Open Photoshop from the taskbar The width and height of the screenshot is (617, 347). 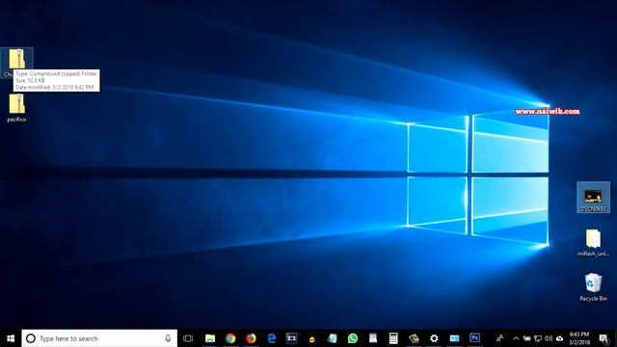pos(475,338)
